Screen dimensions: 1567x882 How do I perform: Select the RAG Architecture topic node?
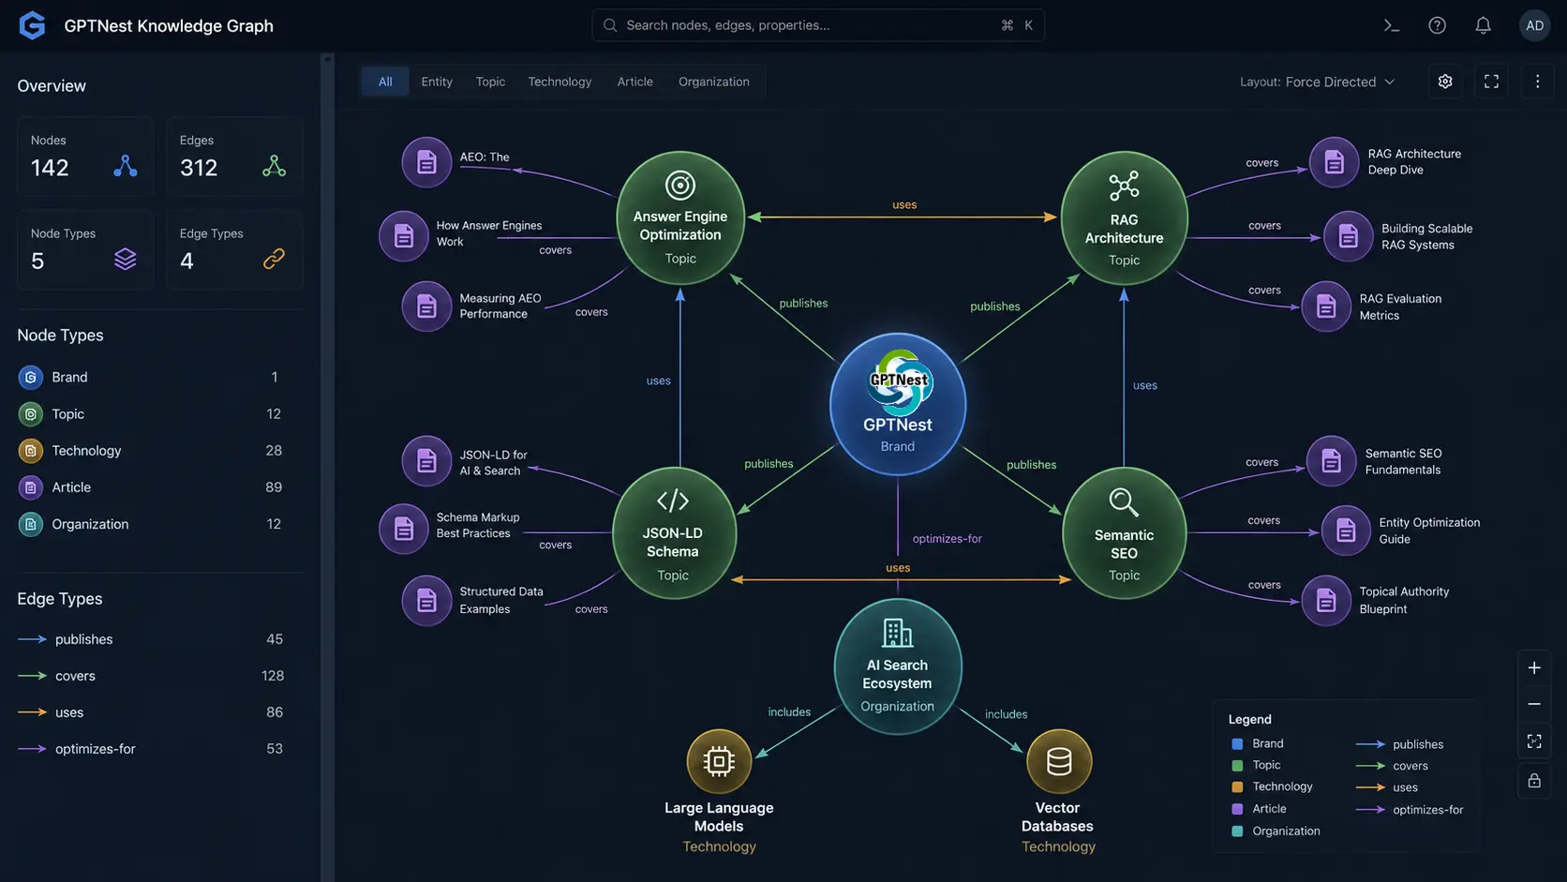tap(1124, 218)
